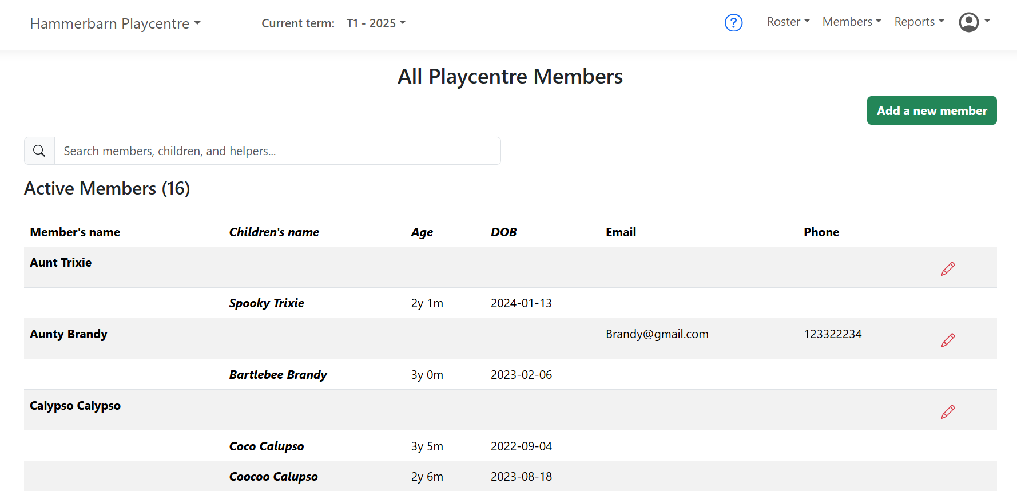Open the Roster menu
The width and height of the screenshot is (1017, 491).
pyautogui.click(x=788, y=22)
